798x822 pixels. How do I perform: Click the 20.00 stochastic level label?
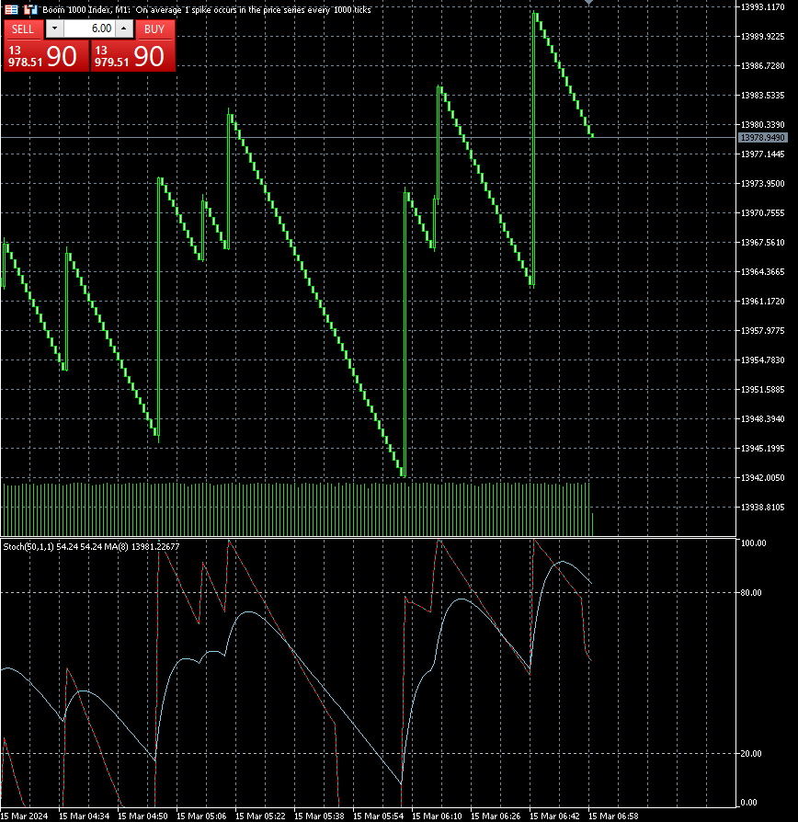pyautogui.click(x=751, y=753)
